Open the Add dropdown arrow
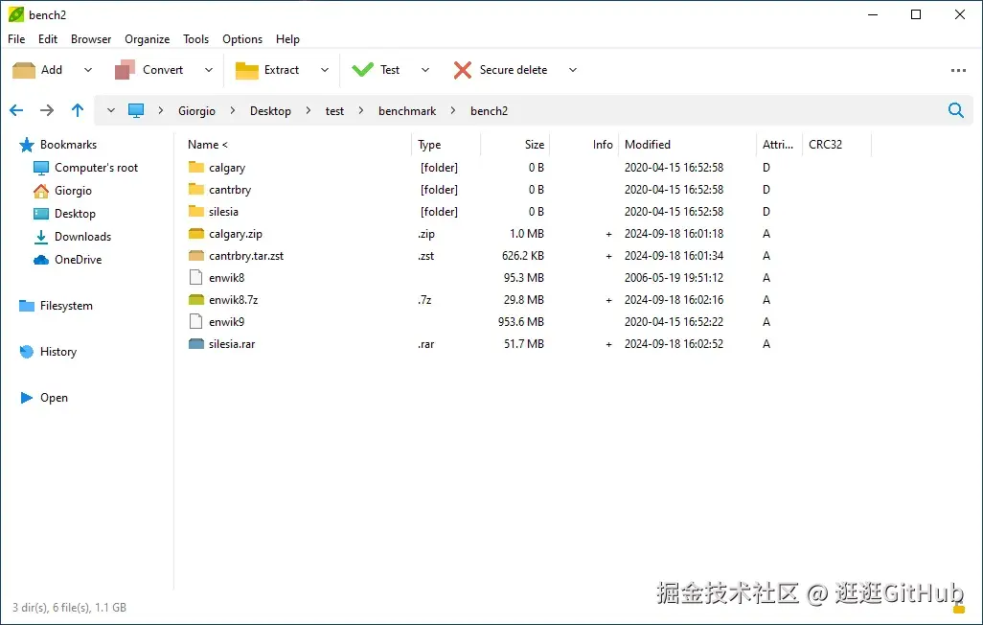 [x=87, y=70]
